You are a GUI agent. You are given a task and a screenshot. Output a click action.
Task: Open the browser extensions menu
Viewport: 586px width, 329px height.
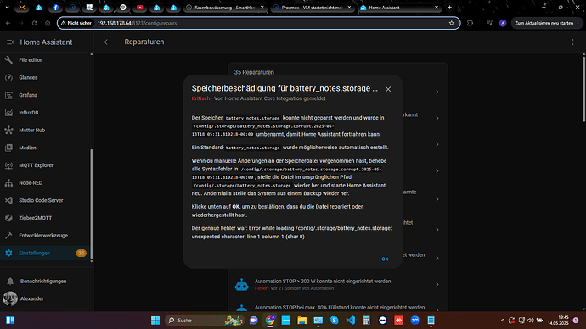[x=470, y=23]
